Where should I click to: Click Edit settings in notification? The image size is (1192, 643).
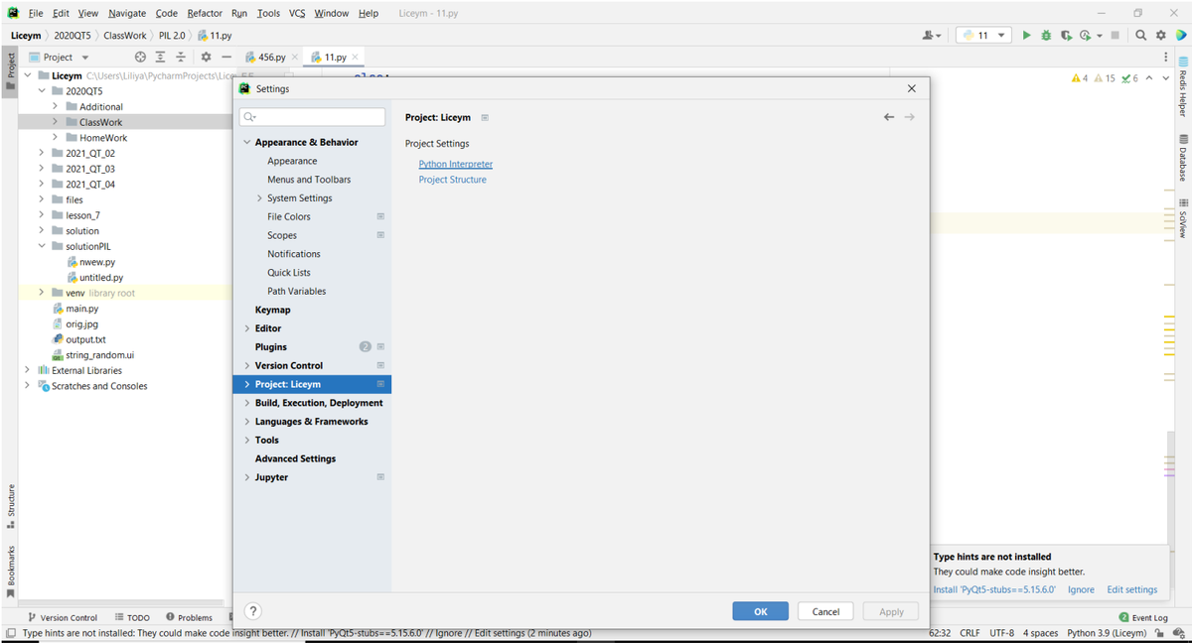1132,589
